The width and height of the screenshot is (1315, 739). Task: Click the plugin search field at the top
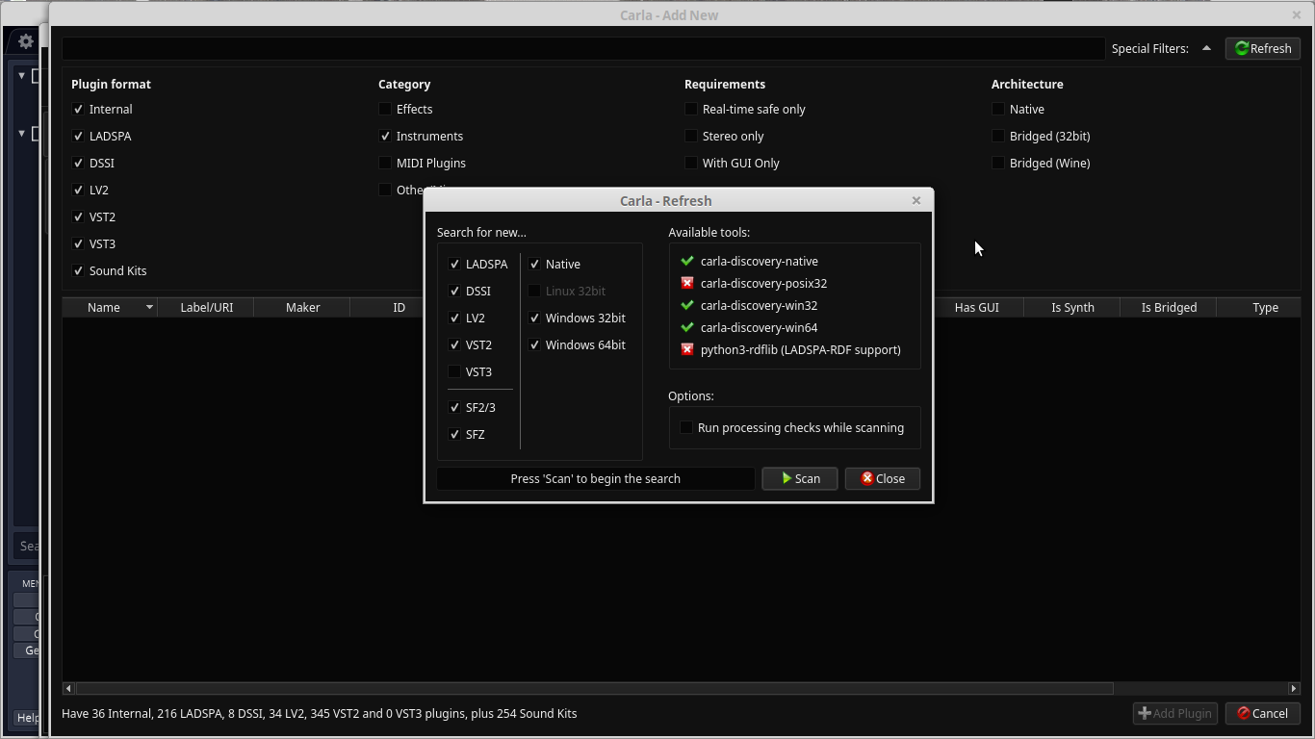click(x=583, y=48)
